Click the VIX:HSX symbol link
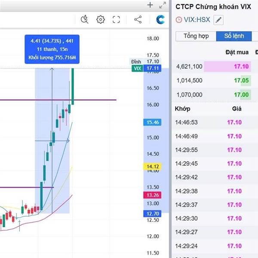This screenshot has height=258, width=258. (197, 20)
